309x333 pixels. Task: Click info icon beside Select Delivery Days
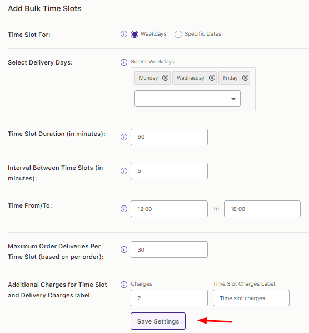124,62
